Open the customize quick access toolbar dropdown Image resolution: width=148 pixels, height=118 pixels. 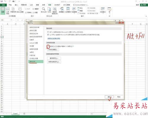coord(19,1)
